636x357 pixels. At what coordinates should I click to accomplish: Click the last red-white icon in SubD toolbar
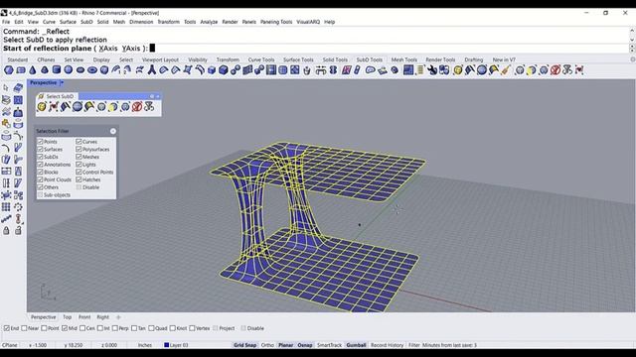(x=579, y=70)
